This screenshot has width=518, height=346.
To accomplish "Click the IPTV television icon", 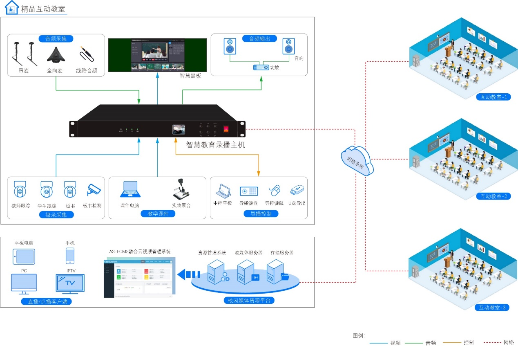I will [70, 284].
